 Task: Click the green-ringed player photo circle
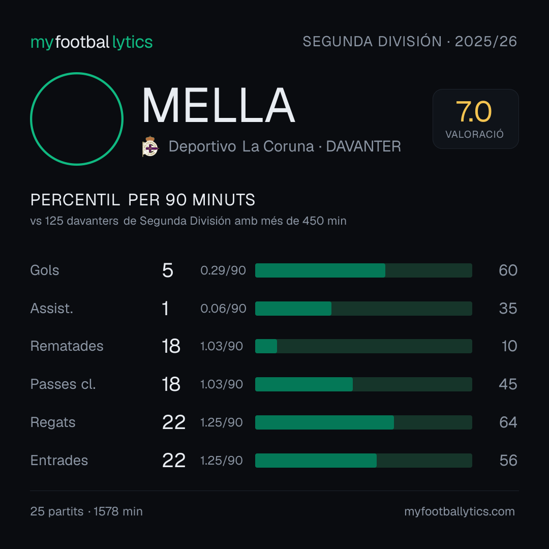point(77,118)
